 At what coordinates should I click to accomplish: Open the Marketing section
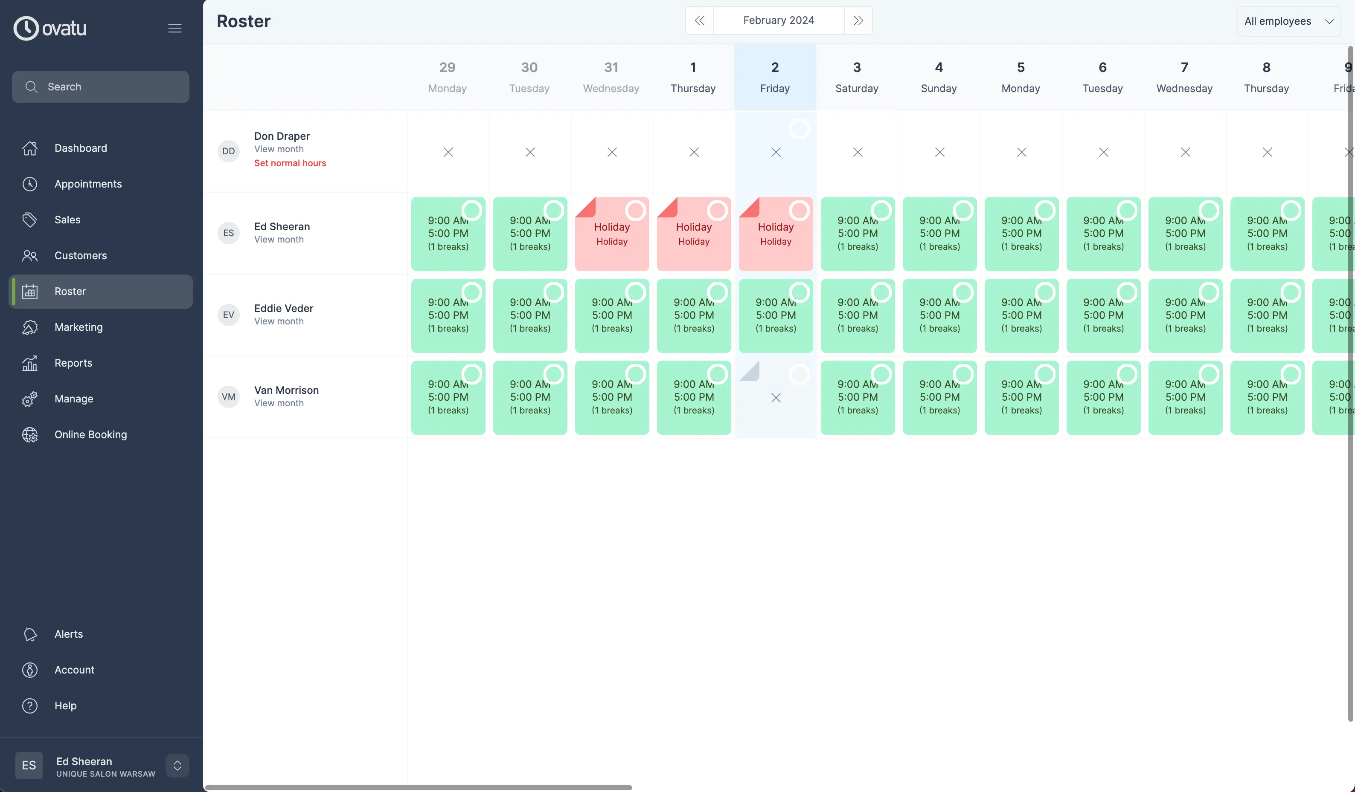pos(79,327)
